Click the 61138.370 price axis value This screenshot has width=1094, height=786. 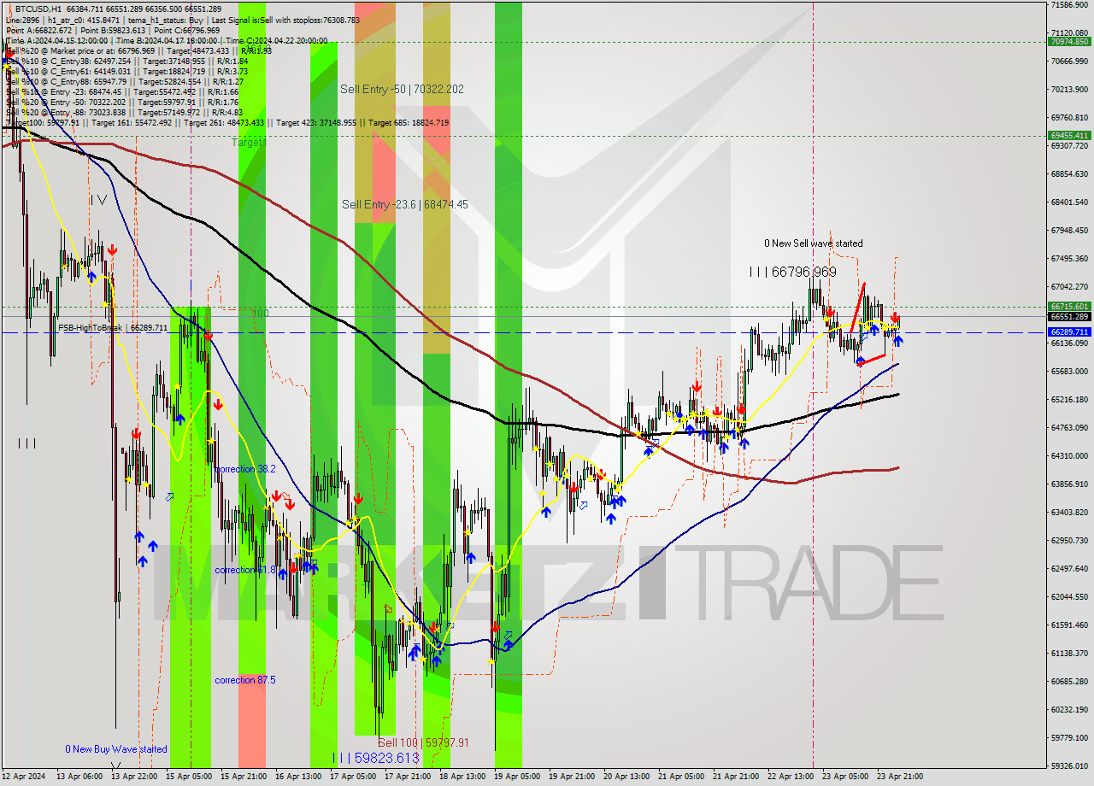1068,654
